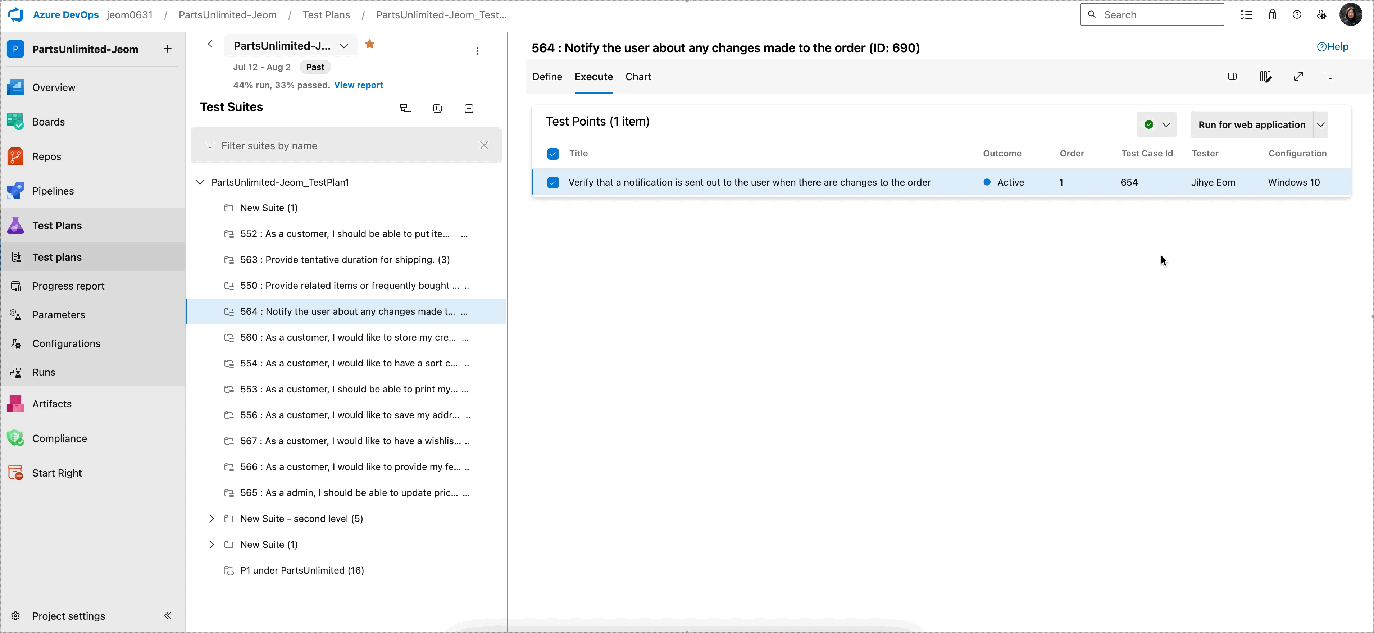The image size is (1374, 633).
Task: Click the View report link
Action: pos(358,85)
